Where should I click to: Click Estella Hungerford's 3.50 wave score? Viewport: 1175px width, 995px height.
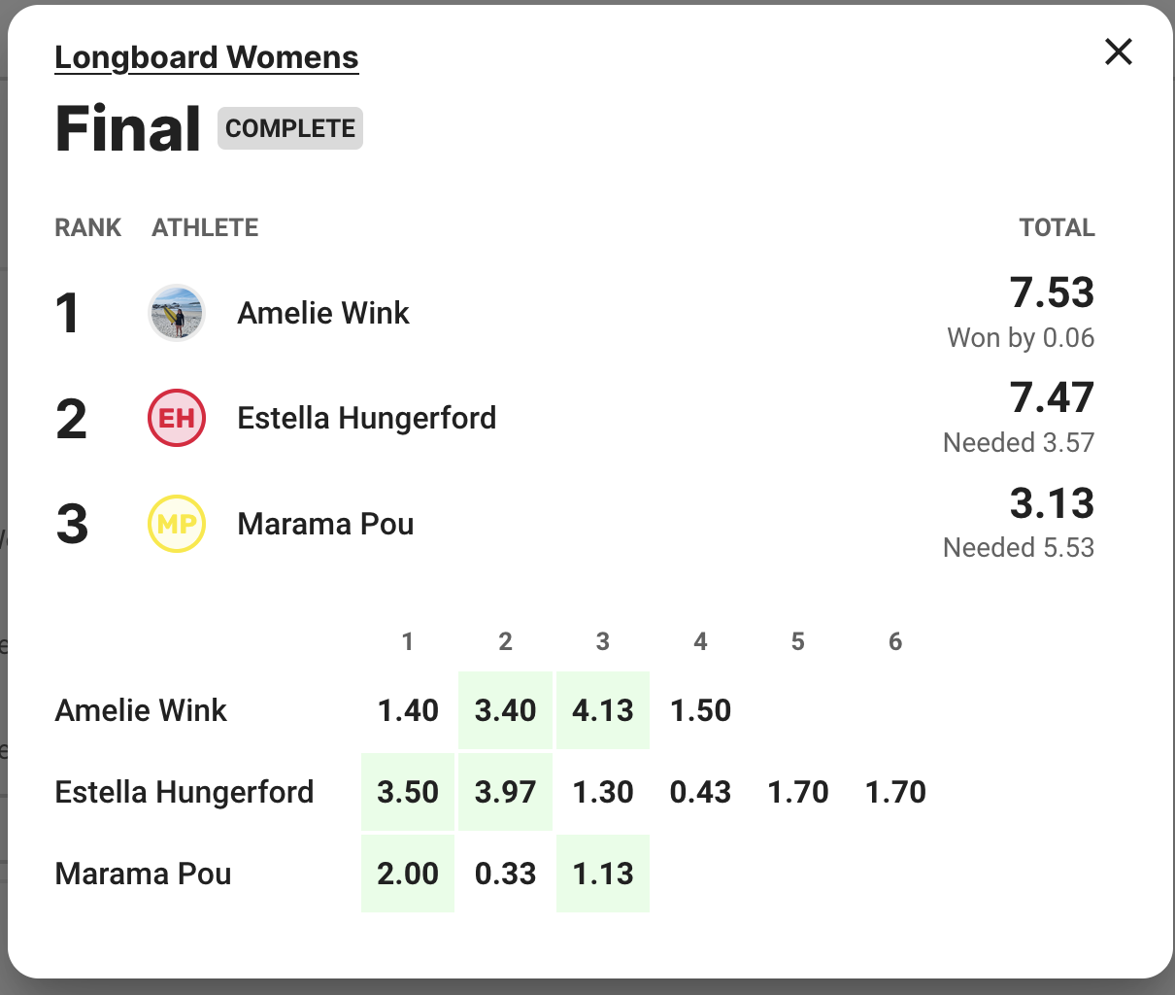pos(408,792)
